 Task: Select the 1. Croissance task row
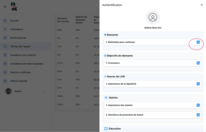tap(153, 63)
